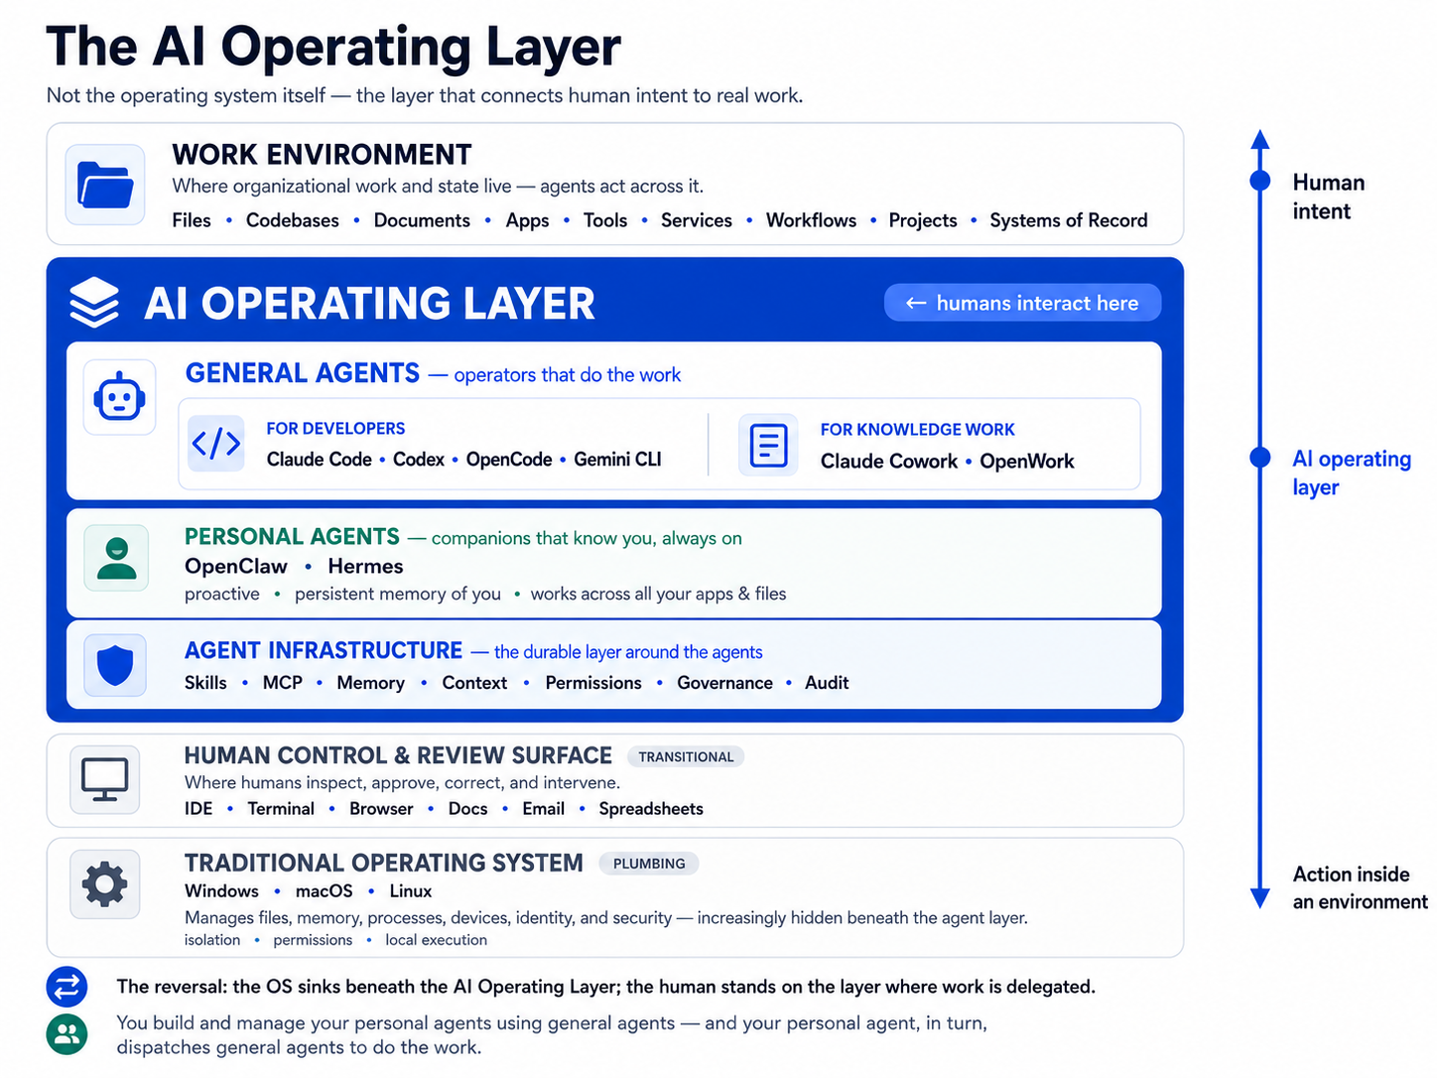This screenshot has width=1437, height=1078.
Task: Click the FOR KNOWLEDGE WORK label
Action: tap(917, 430)
